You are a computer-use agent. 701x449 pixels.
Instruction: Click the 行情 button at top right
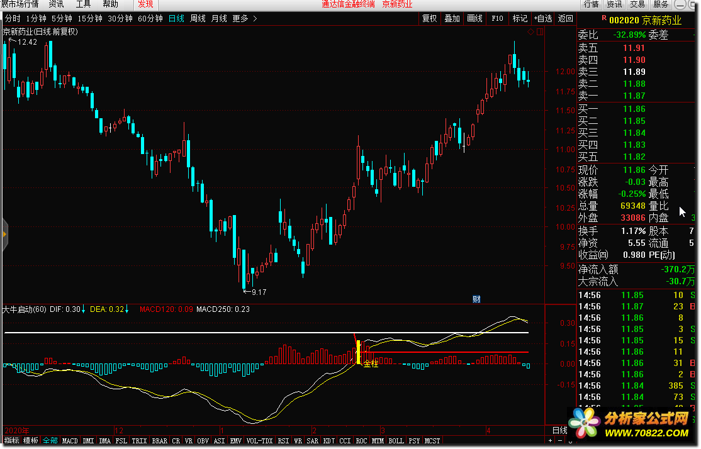(592, 4)
